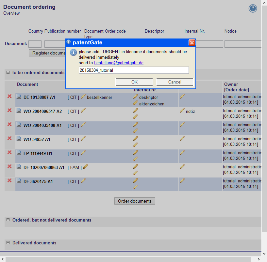The image size is (267, 262).
Task: Edit notice pencil in DE 3620175 A1 row
Action: [182, 180]
